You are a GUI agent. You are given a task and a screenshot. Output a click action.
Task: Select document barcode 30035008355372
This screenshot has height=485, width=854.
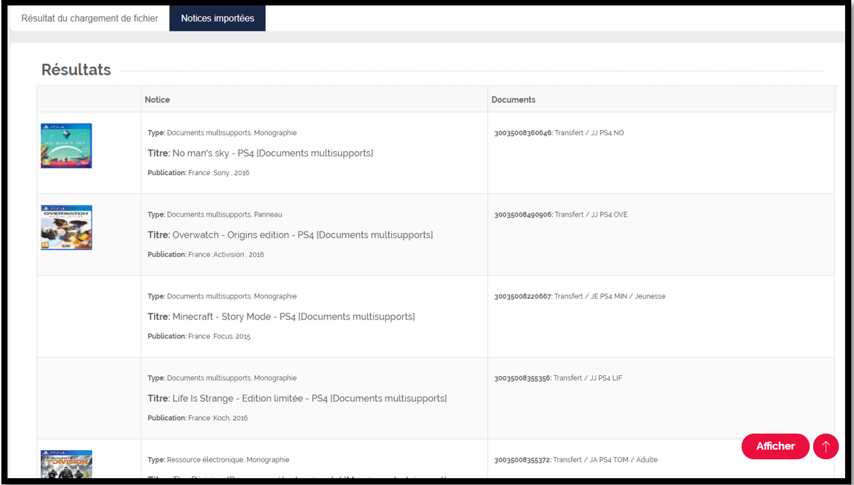(x=523, y=460)
